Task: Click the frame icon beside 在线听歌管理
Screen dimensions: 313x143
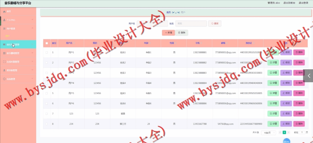Action: [x=4, y=62]
